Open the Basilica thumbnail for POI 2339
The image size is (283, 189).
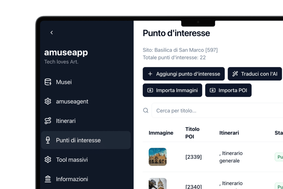pyautogui.click(x=158, y=157)
